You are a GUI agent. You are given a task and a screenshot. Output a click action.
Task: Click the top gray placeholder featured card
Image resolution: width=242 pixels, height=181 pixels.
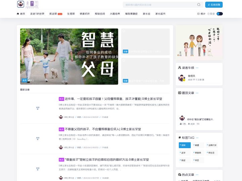coord(146,42)
